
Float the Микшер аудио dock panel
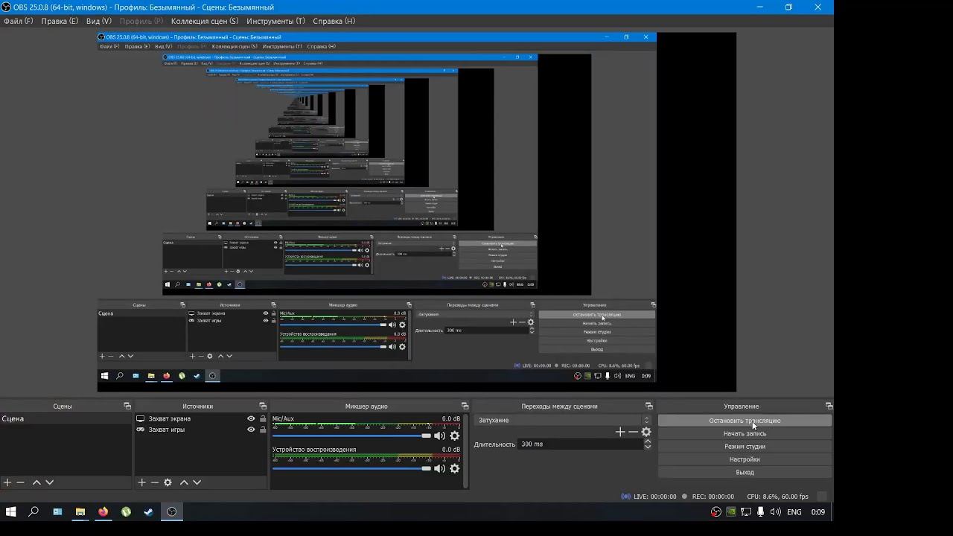pyautogui.click(x=465, y=406)
